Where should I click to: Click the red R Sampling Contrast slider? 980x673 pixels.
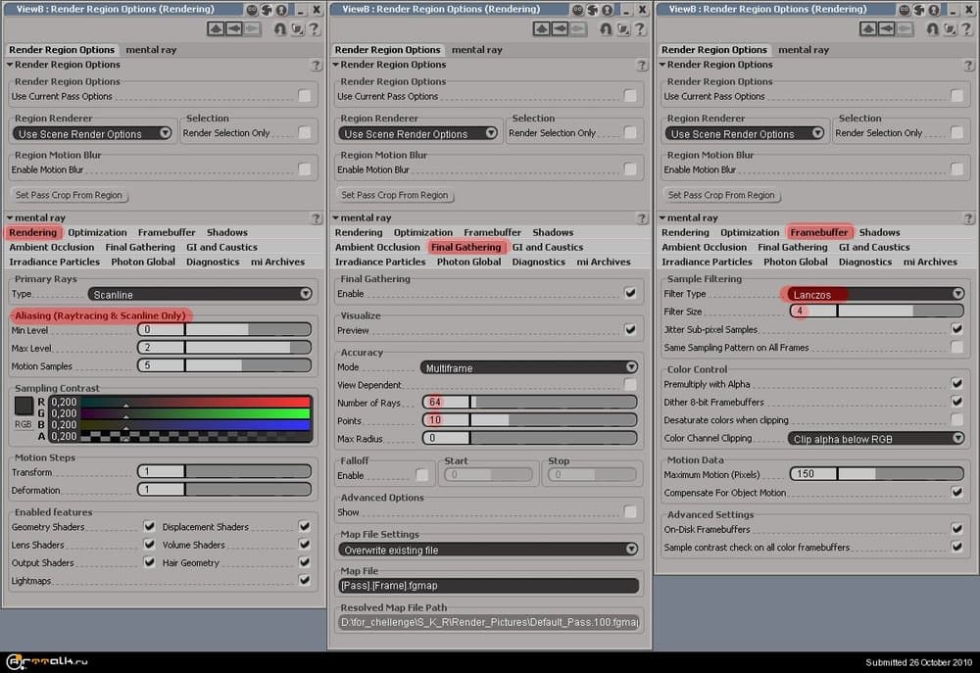pos(194,402)
